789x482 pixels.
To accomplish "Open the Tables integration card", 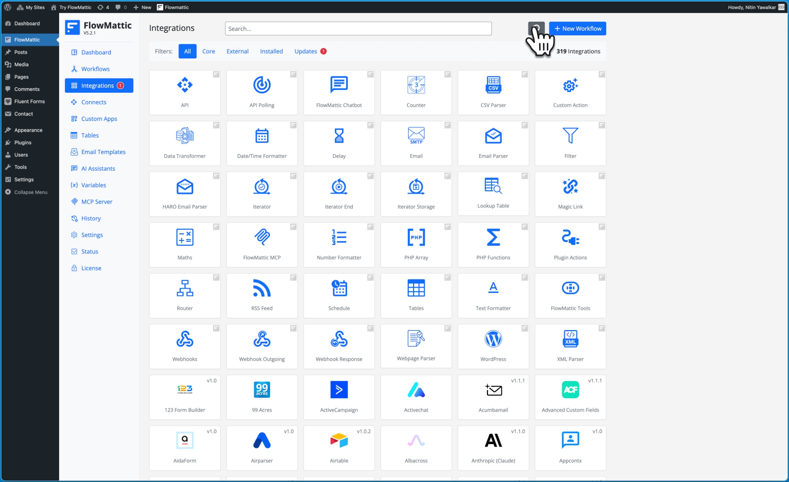I will tap(416, 295).
